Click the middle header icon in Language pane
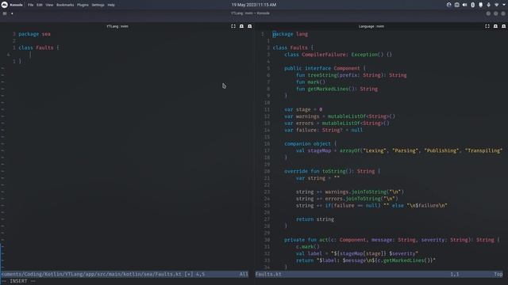 click(x=495, y=26)
